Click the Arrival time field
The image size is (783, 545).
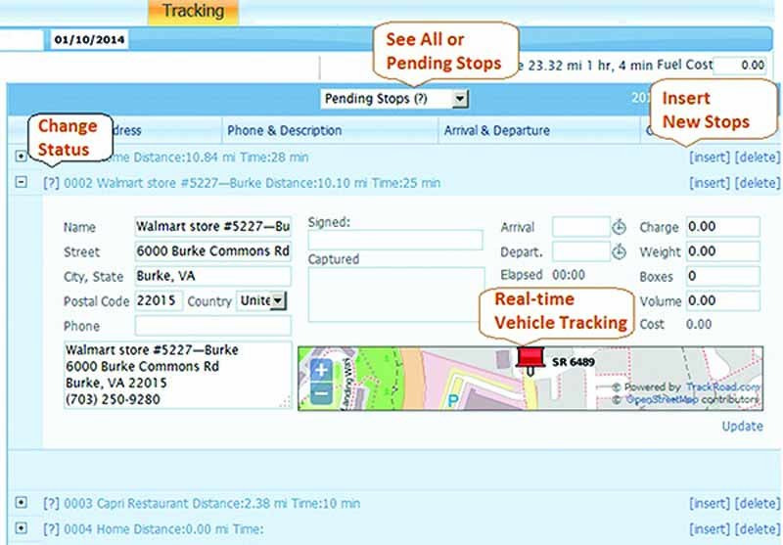[581, 227]
